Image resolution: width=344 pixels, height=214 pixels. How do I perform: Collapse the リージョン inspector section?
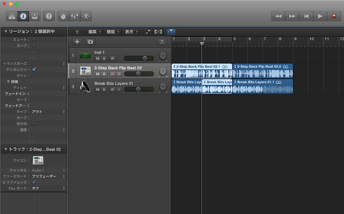pos(6,31)
